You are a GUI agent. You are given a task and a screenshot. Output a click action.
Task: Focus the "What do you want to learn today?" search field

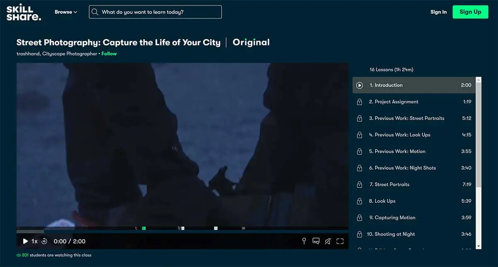(x=155, y=12)
